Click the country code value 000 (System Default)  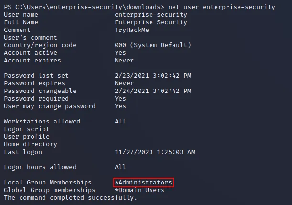coord(153,45)
